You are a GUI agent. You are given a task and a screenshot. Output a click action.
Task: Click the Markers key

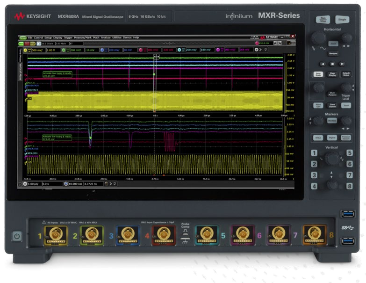[332, 121]
